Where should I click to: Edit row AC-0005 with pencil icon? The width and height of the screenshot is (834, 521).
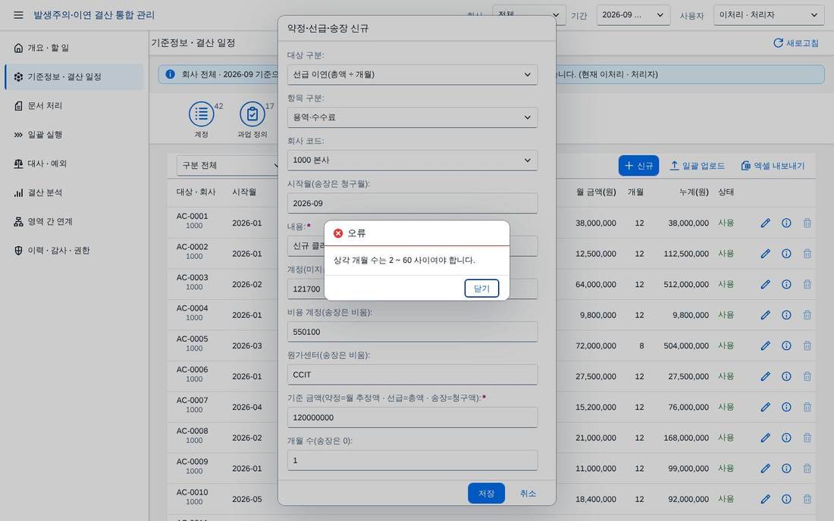pyautogui.click(x=766, y=346)
